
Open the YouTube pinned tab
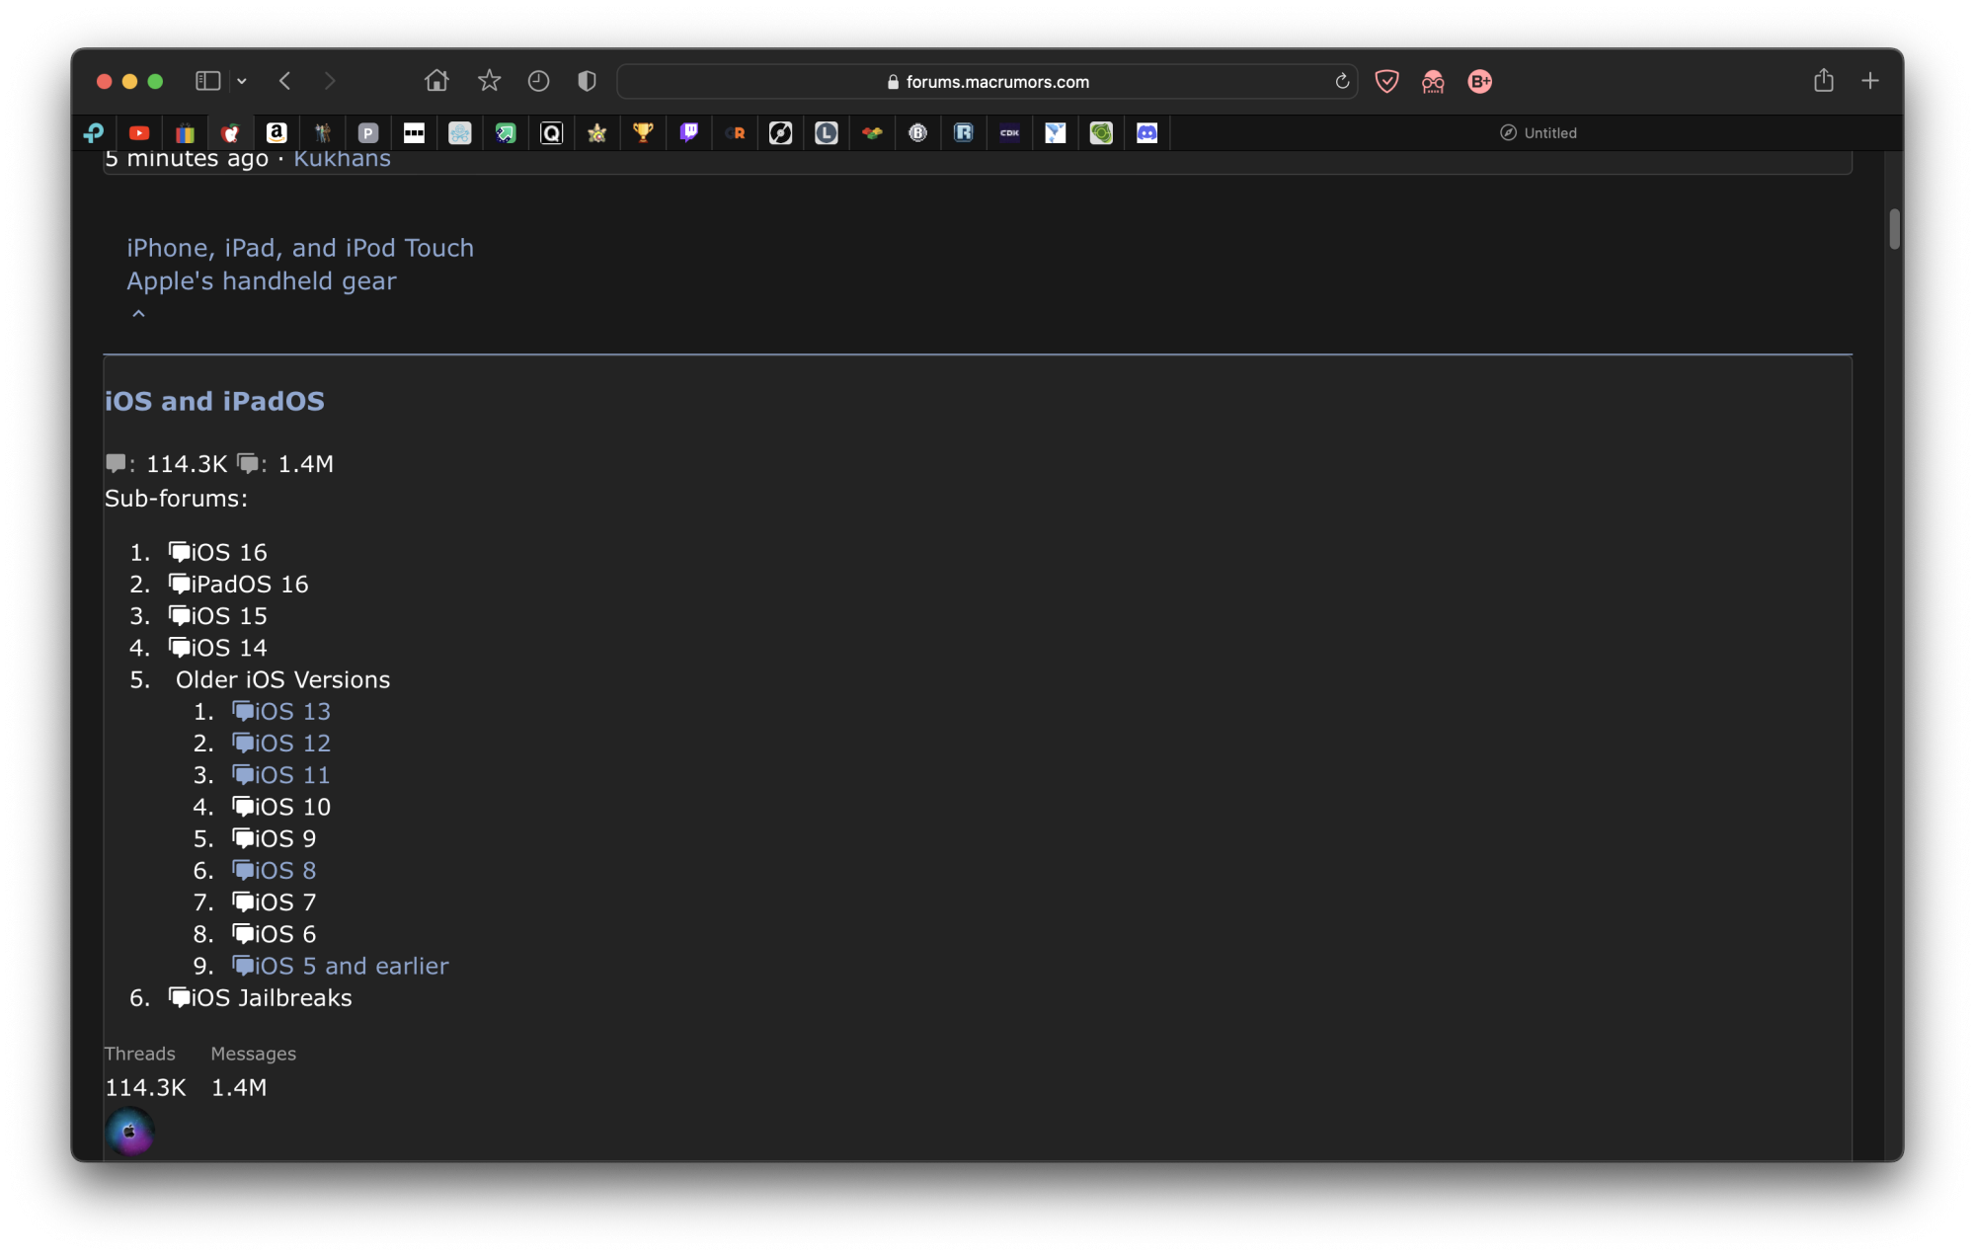[139, 133]
